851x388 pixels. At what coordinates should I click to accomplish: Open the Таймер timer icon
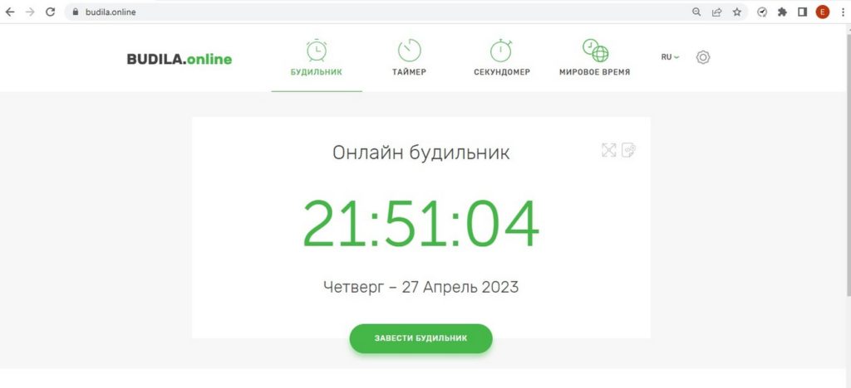click(409, 51)
